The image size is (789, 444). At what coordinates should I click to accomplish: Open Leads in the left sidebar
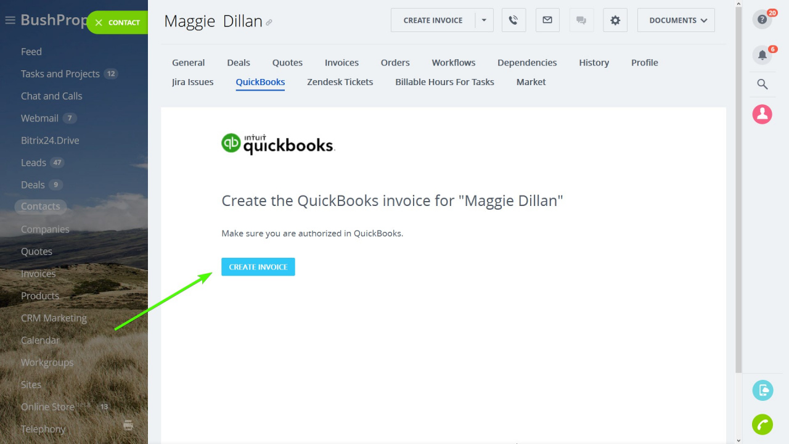point(33,163)
